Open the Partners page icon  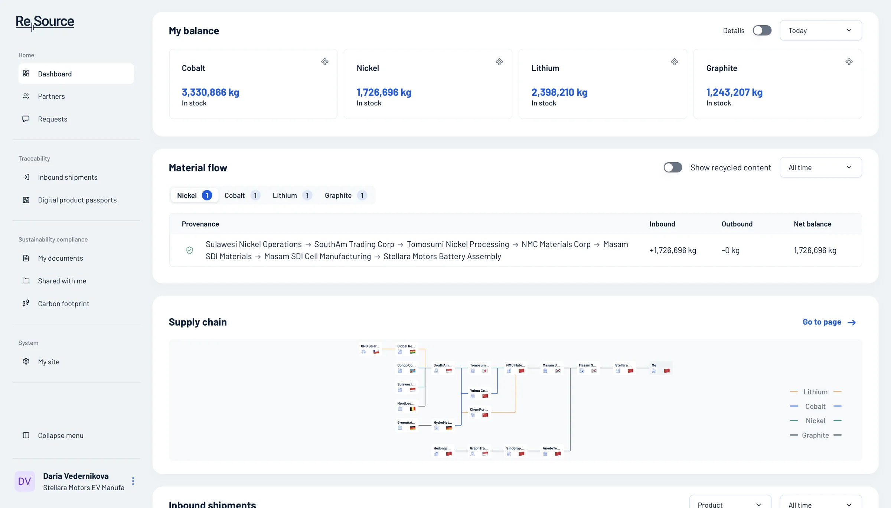click(x=26, y=97)
